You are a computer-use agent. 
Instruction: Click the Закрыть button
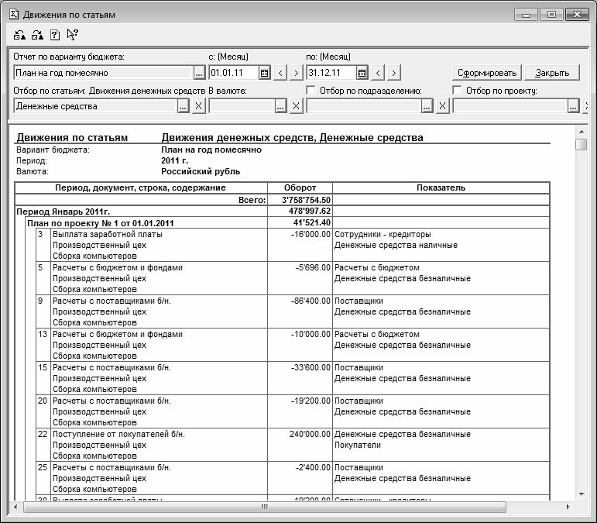(x=552, y=73)
